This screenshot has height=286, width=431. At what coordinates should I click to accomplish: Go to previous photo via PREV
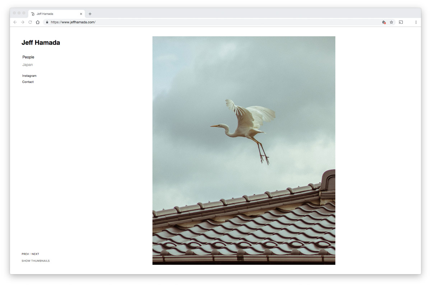[25, 254]
